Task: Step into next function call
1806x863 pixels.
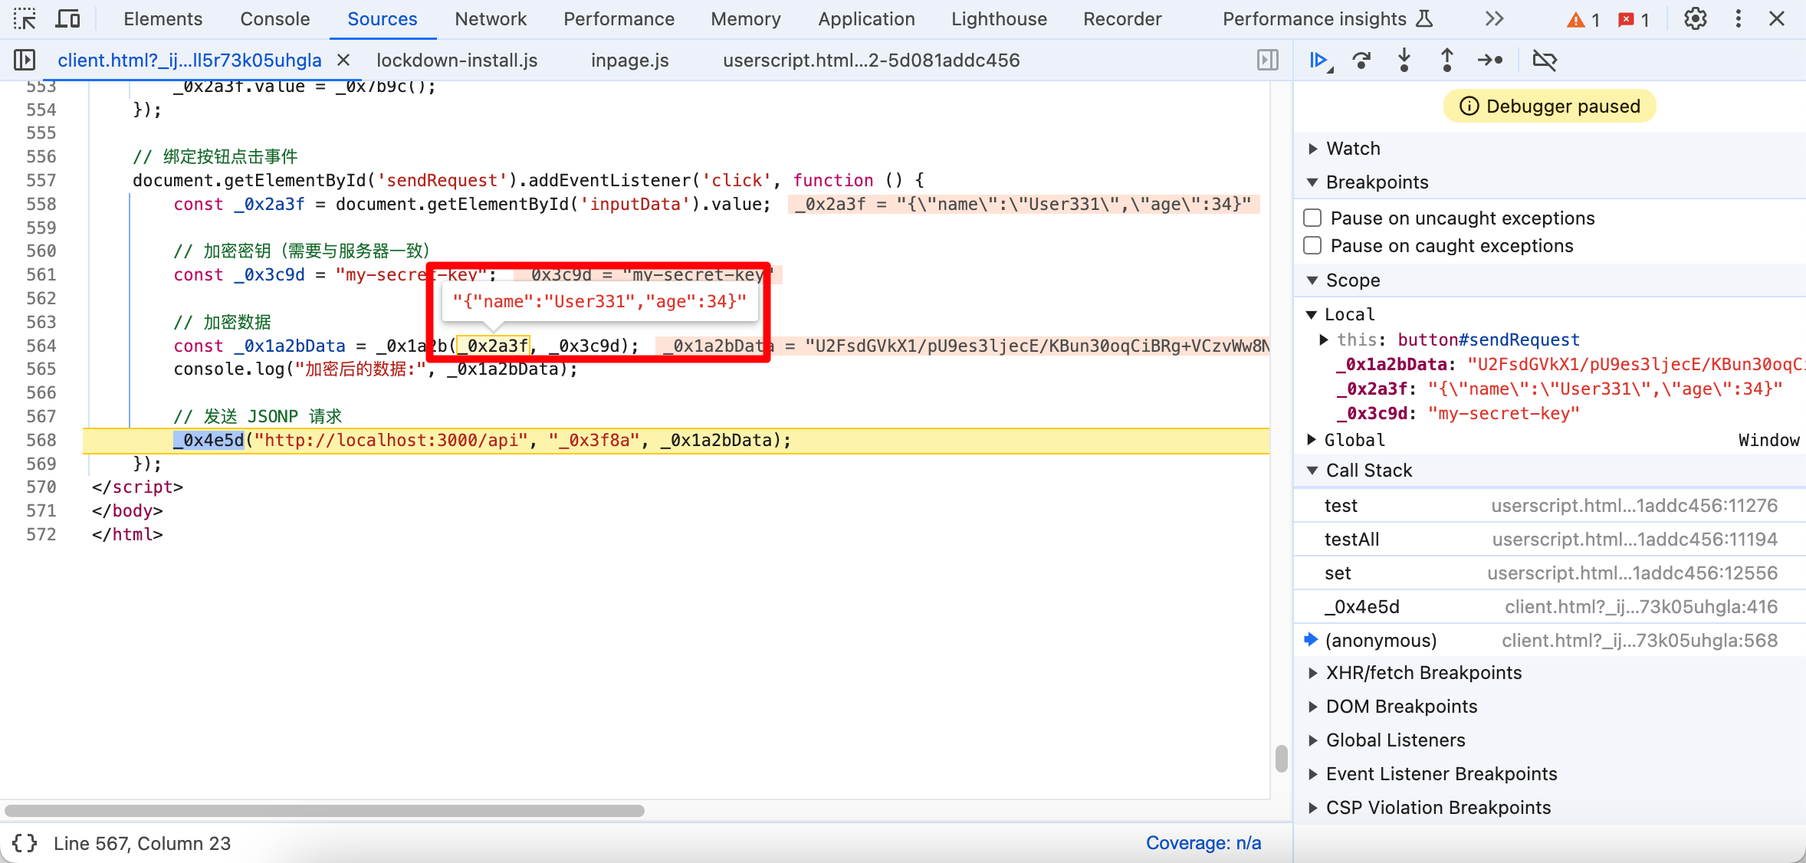Action: tap(1404, 60)
